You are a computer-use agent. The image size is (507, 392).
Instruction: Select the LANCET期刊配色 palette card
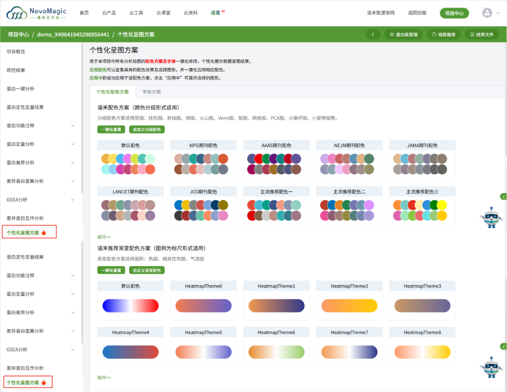[131, 206]
